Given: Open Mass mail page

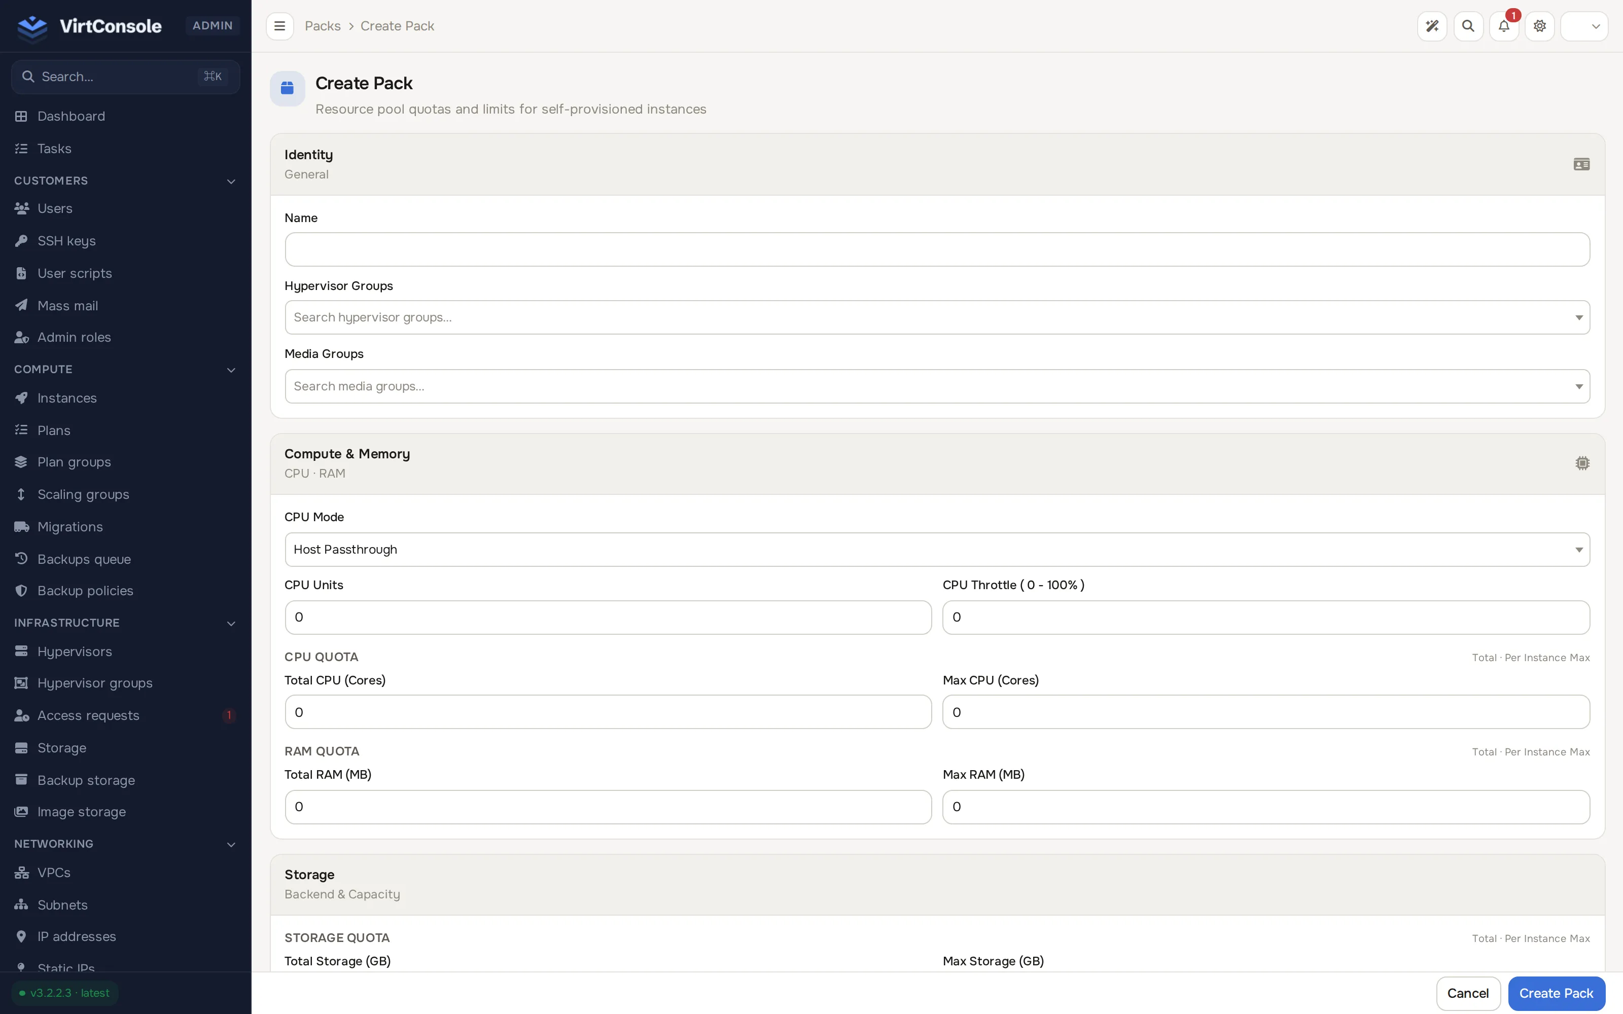Looking at the screenshot, I should [125, 306].
